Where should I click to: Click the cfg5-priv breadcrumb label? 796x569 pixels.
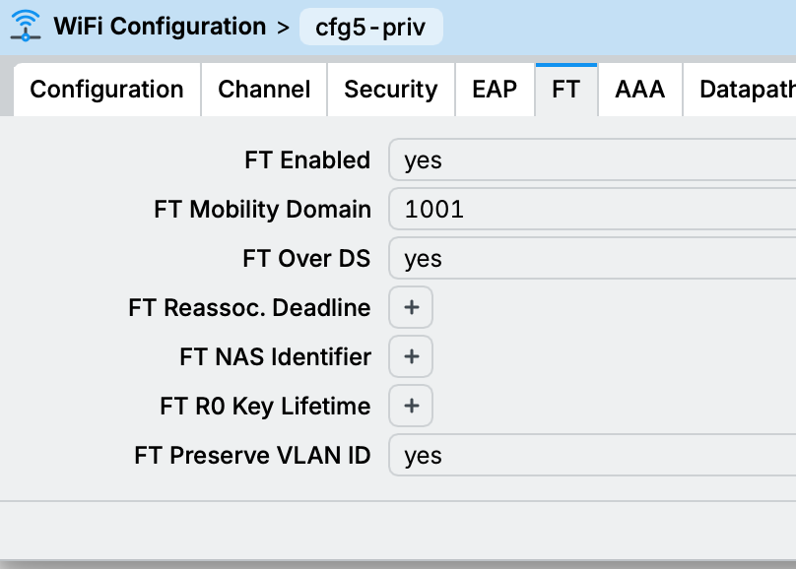(371, 27)
